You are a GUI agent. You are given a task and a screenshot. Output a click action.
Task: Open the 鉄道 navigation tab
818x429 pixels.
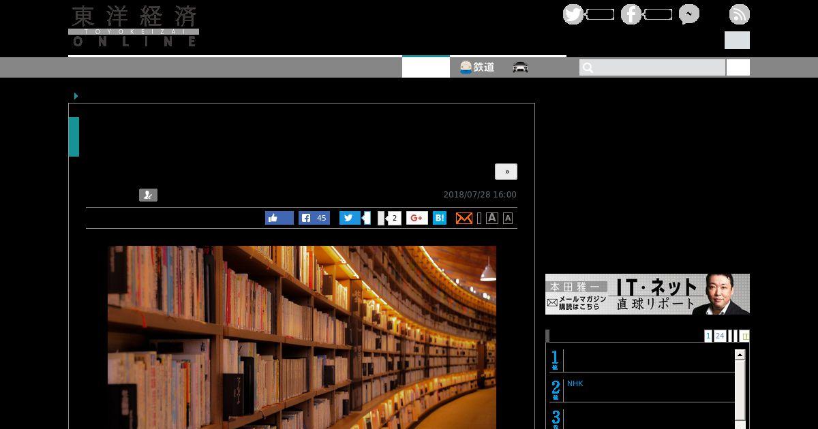pos(477,67)
